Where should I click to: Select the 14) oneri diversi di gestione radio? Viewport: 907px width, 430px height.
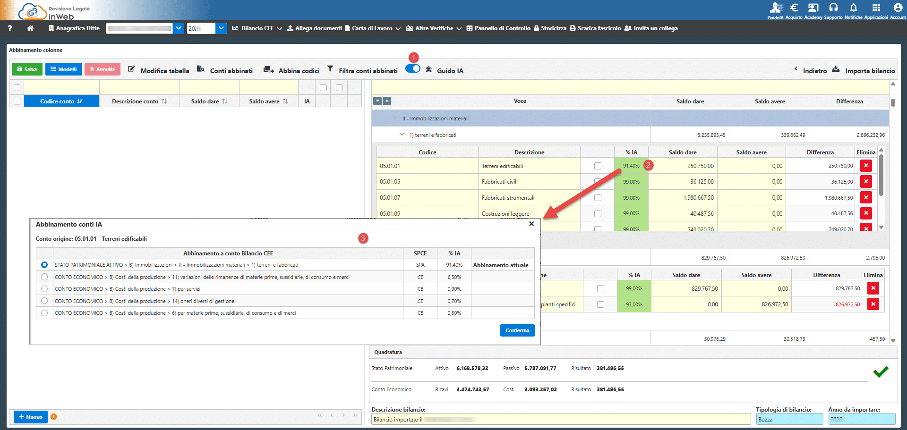click(x=44, y=301)
